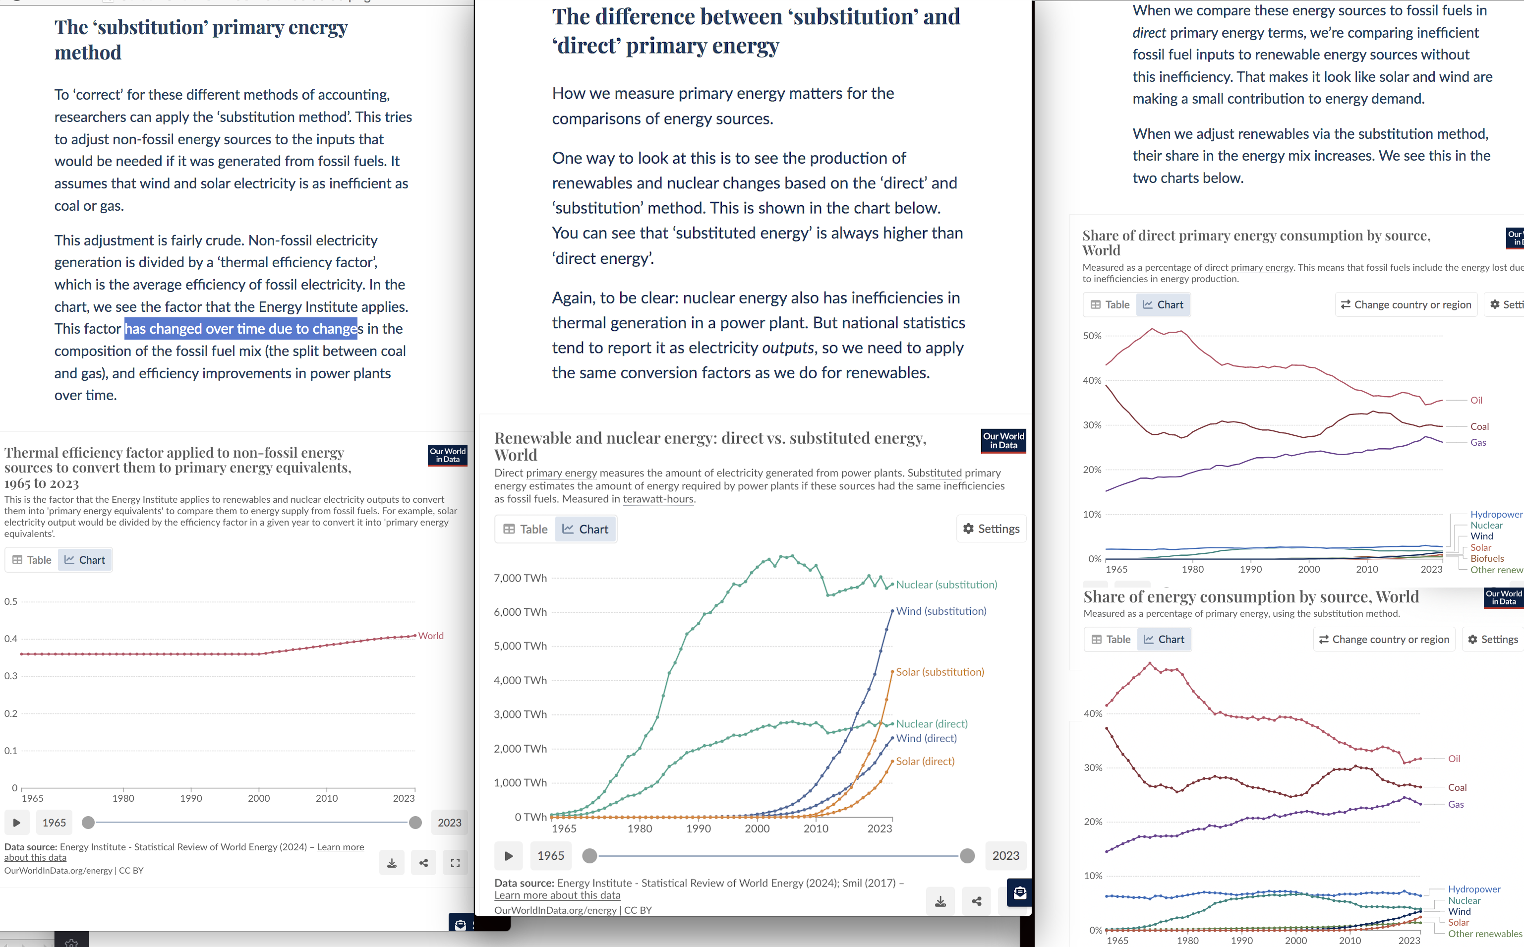Download the renewable and nuclear energy chart
Image resolution: width=1524 pixels, height=947 pixels.
[x=940, y=901]
